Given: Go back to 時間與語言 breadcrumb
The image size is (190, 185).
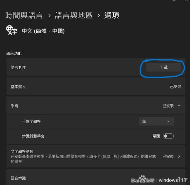Looking at the screenshot, I should coord(24,15).
